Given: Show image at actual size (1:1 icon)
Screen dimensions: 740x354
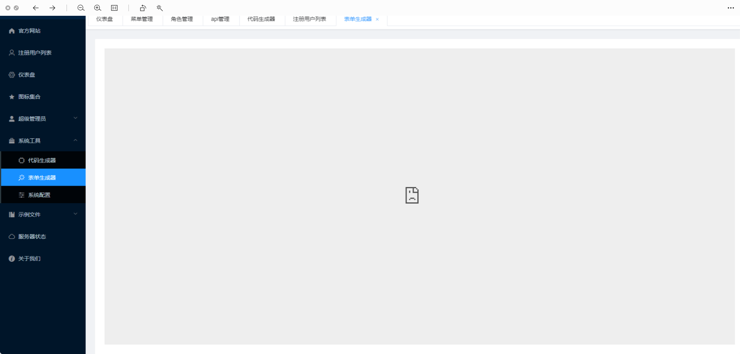Looking at the screenshot, I should tap(114, 8).
